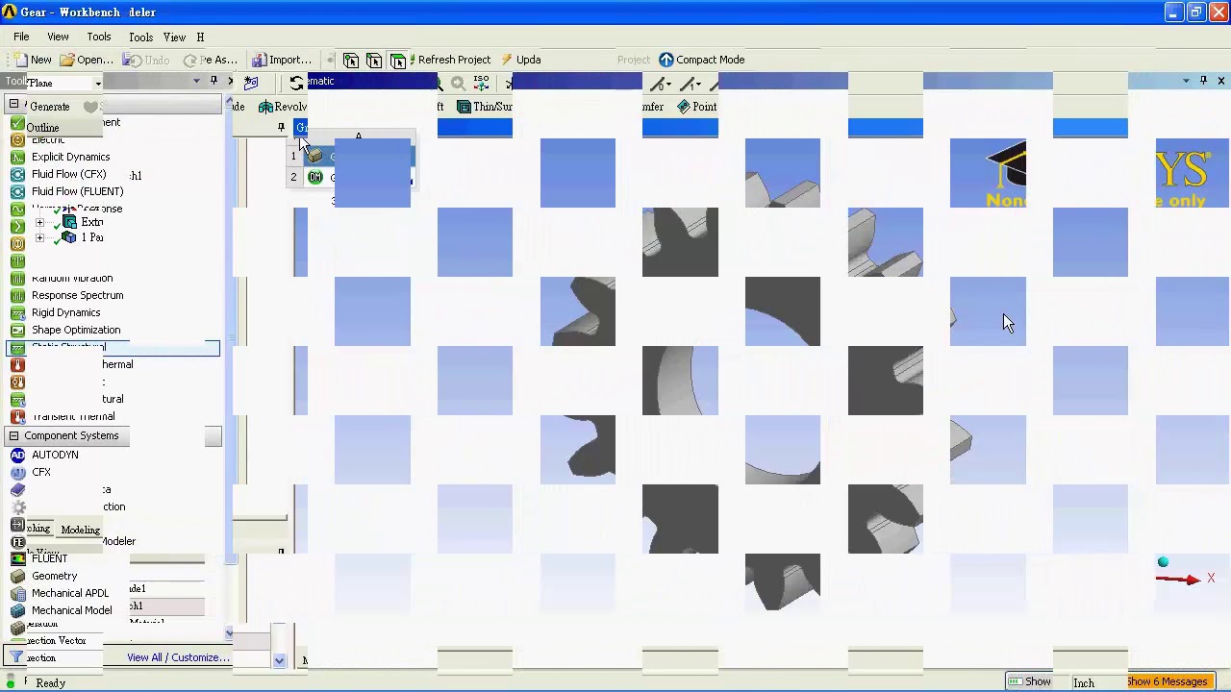Image resolution: width=1231 pixels, height=692 pixels.
Task: Click the Rigid Dynamics system icon
Action: (x=17, y=312)
